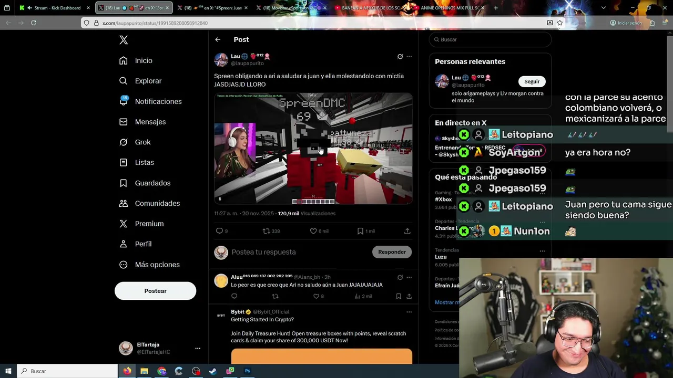This screenshot has width=673, height=378.
Task: Click Grok icon on Aluu's reply
Action: 400,277
